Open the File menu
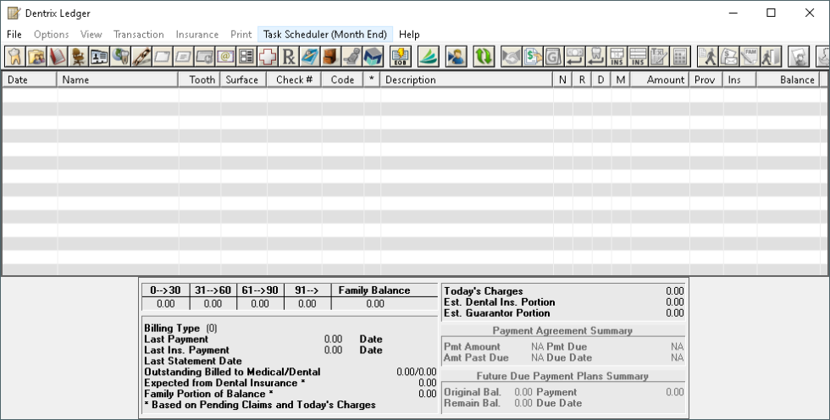This screenshot has height=420, width=830. 14,35
